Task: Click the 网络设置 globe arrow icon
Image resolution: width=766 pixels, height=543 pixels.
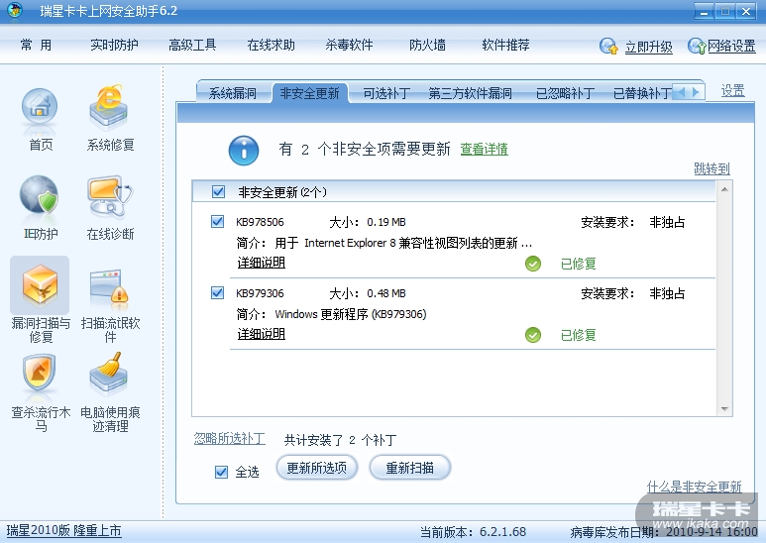Action: [x=697, y=47]
